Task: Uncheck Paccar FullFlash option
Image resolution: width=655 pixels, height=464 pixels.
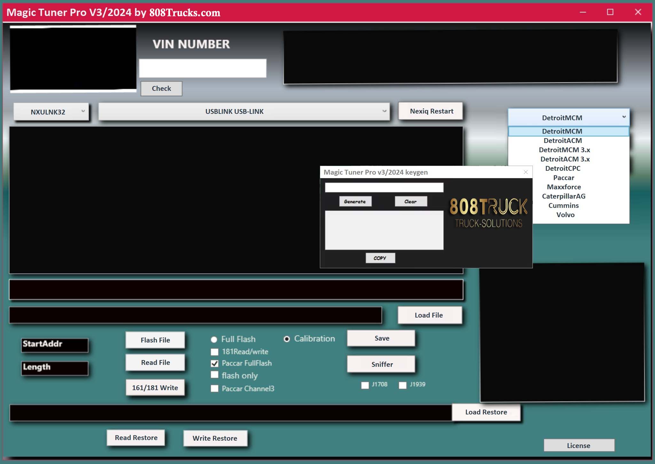Action: click(x=215, y=363)
